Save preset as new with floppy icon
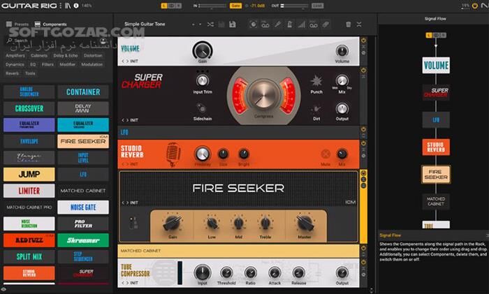The height and width of the screenshot is (294, 489). click(233, 24)
